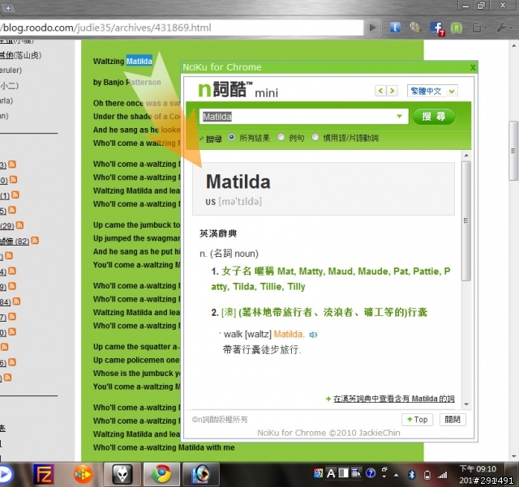Click the orange Matilda in example phrase
The image size is (519, 487).
pyautogui.click(x=289, y=334)
